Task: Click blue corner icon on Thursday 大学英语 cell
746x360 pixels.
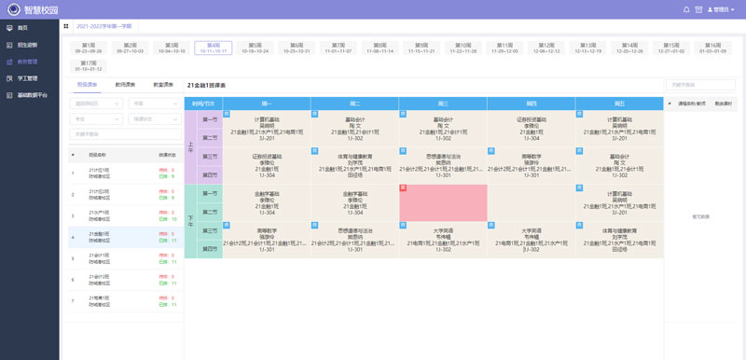Action: click(x=491, y=225)
